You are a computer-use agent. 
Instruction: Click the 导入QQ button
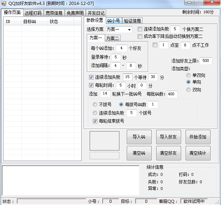139,137
